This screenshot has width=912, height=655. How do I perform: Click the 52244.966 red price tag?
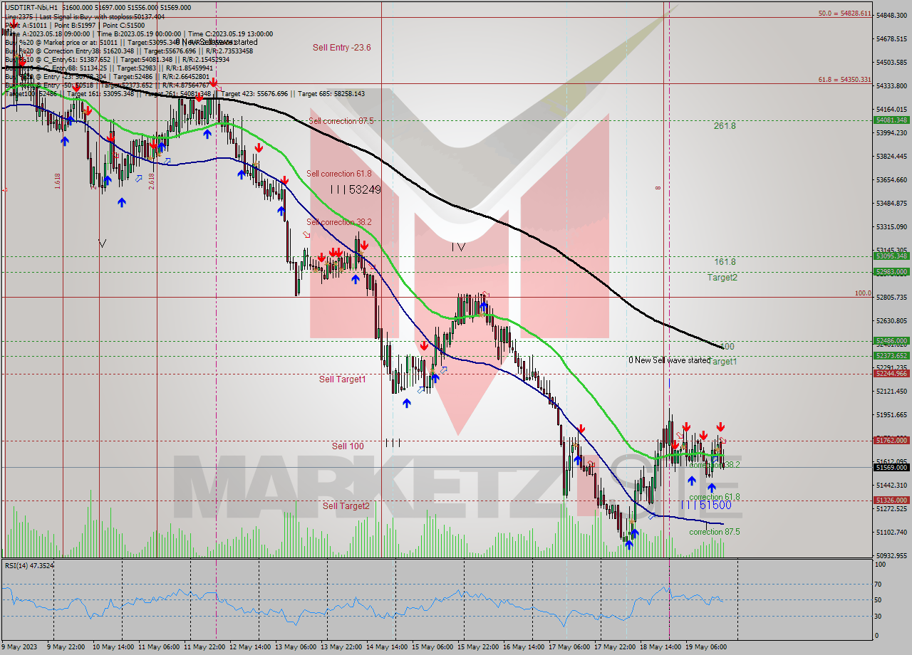click(x=891, y=373)
